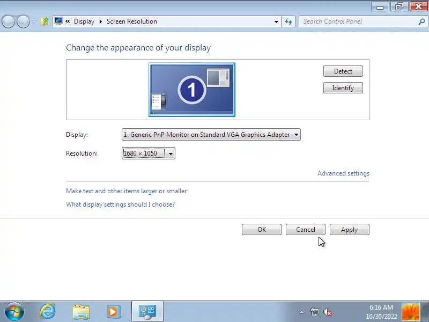Image resolution: width=429 pixels, height=322 pixels.
Task: Click the up-folder icon beside address bar
Action: pos(45,21)
